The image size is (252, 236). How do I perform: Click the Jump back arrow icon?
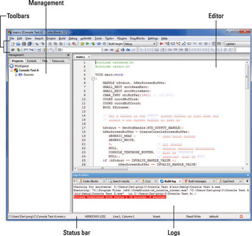106,50
